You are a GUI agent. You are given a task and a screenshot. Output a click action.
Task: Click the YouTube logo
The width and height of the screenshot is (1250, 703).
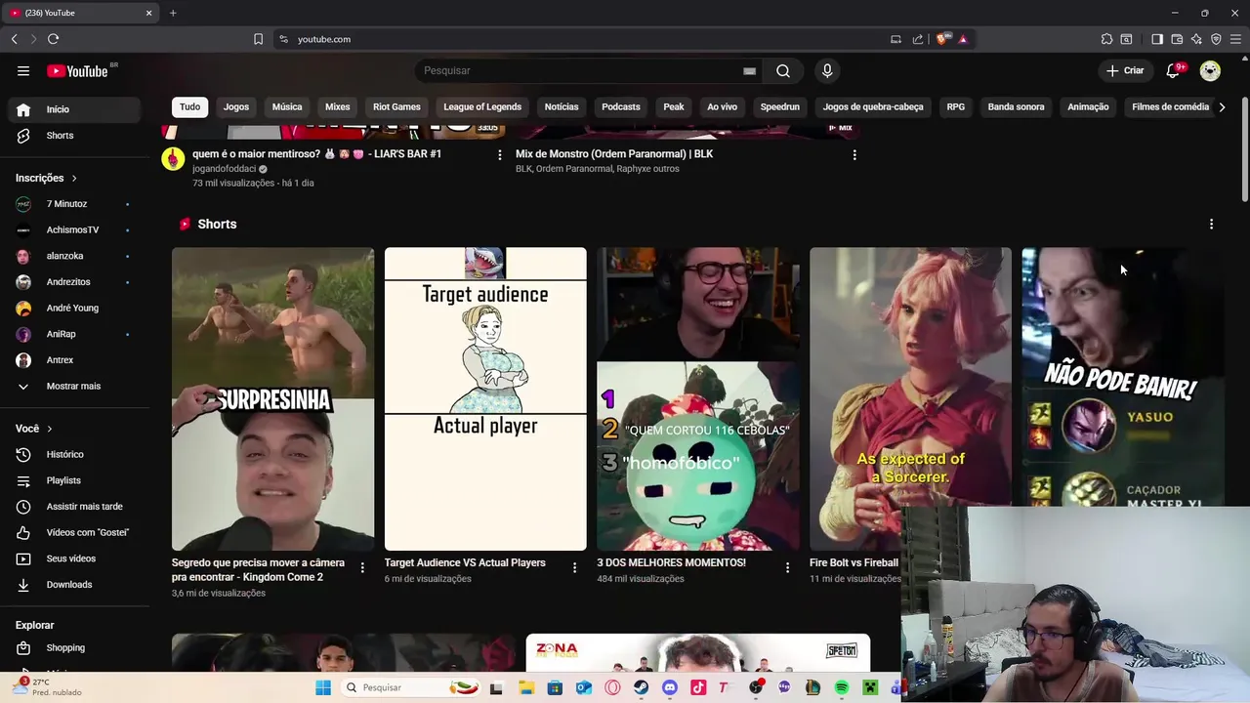coord(78,70)
